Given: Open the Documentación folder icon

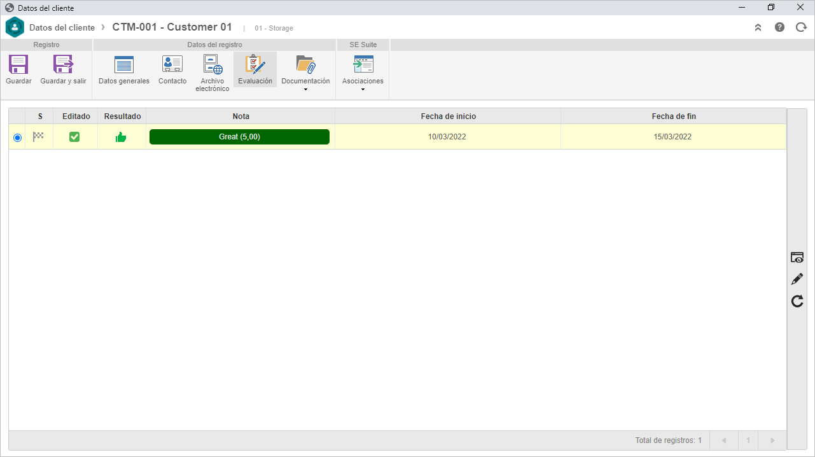Looking at the screenshot, I should [x=305, y=65].
